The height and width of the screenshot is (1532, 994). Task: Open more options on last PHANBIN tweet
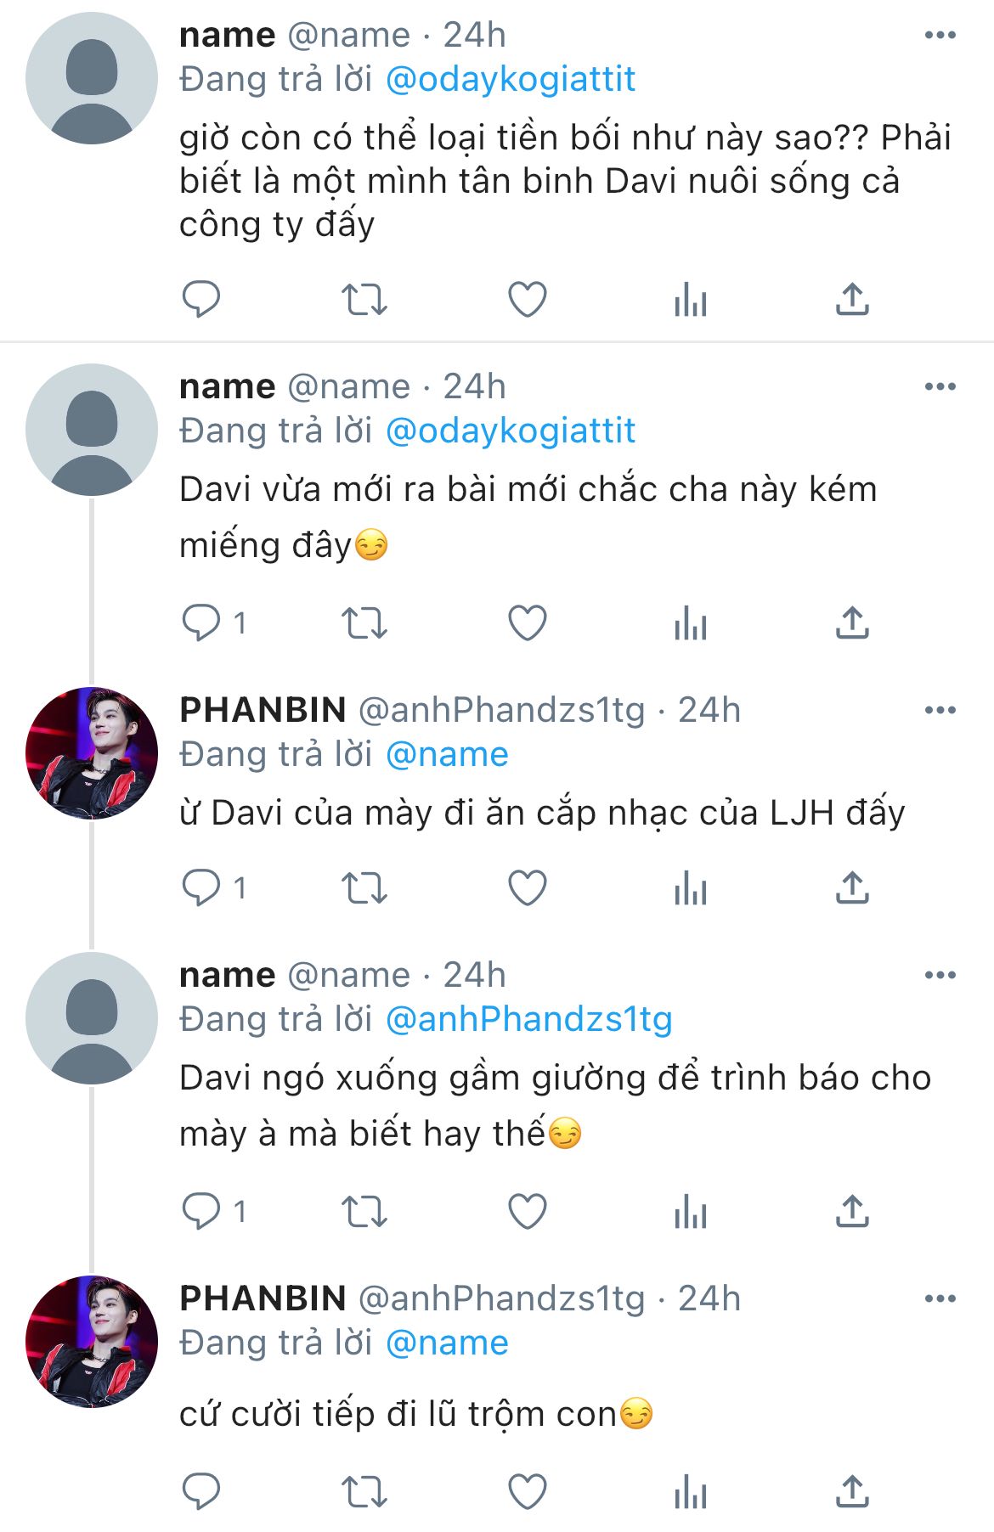point(940,1299)
